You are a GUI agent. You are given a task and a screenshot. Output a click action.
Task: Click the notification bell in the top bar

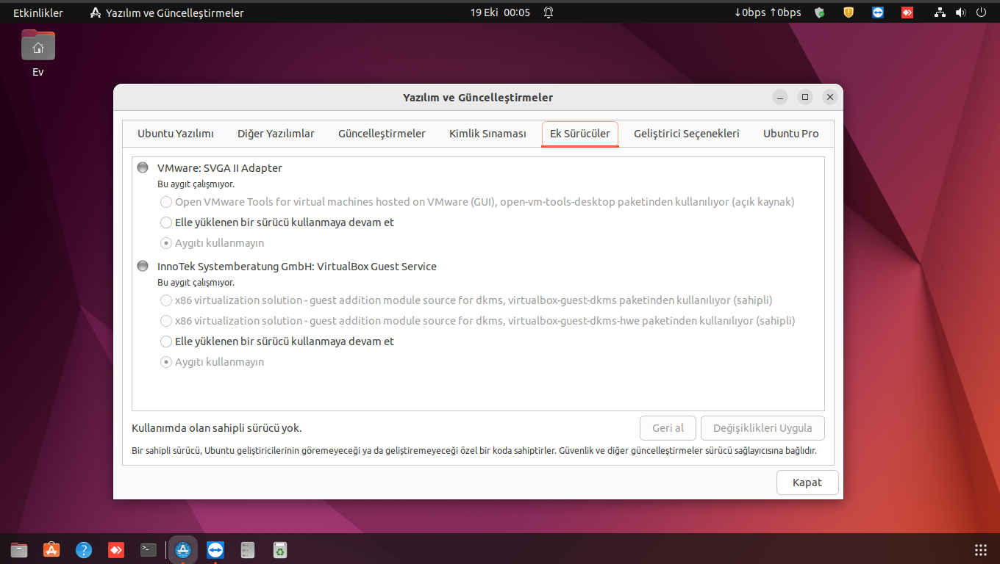coord(549,12)
